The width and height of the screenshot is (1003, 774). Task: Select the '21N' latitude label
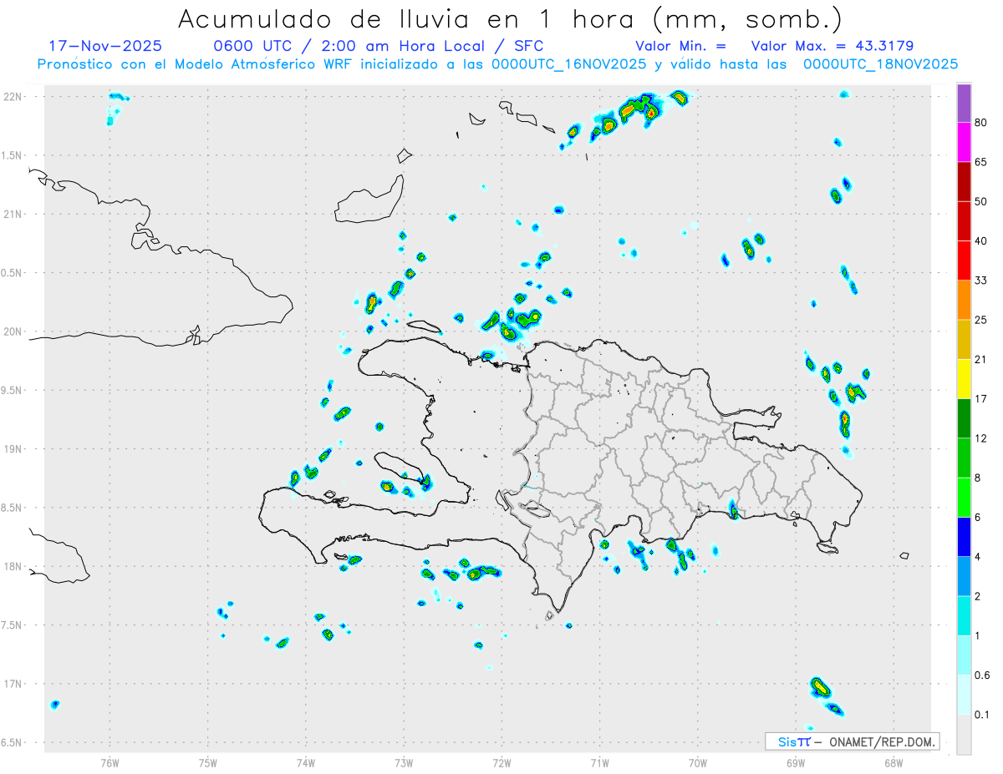[14, 214]
